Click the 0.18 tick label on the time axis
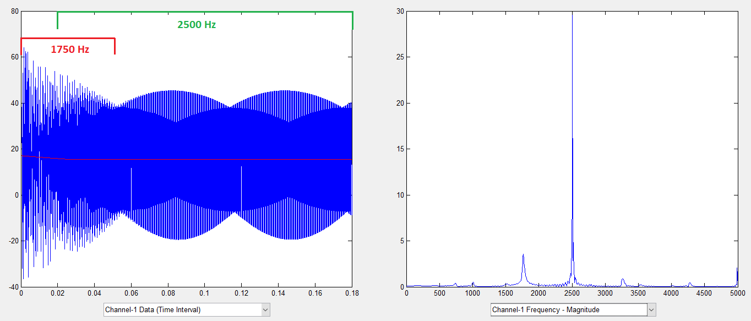This screenshot has width=751, height=321. 351,293
